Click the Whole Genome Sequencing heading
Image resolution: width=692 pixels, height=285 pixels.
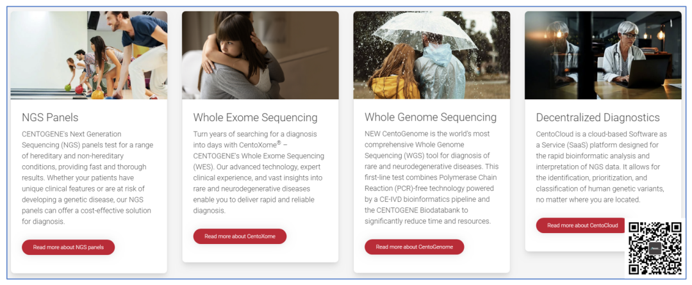(x=430, y=117)
